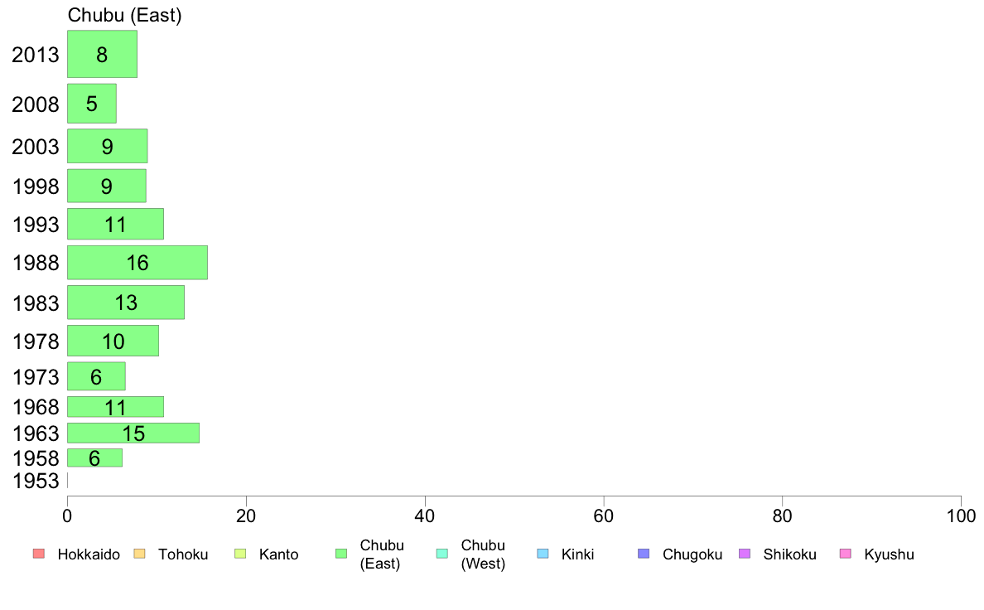Screen dimensions: 984x610
Task: Click the Hokkaido legend text label
Action: 89,554
